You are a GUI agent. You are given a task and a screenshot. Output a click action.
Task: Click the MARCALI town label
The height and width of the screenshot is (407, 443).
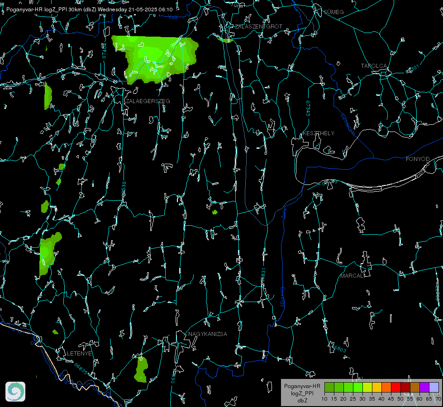352,276
